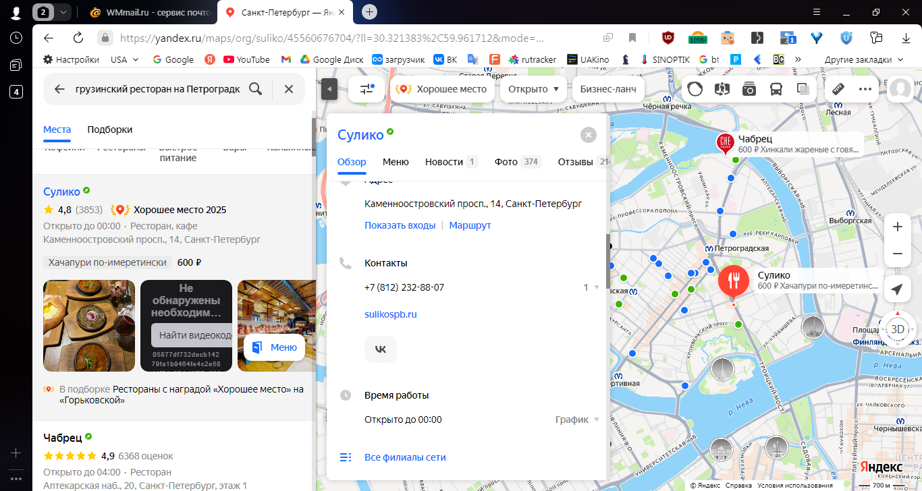Show public transport with the bus icon
Viewport: 922px width, 491px height.
click(x=776, y=89)
